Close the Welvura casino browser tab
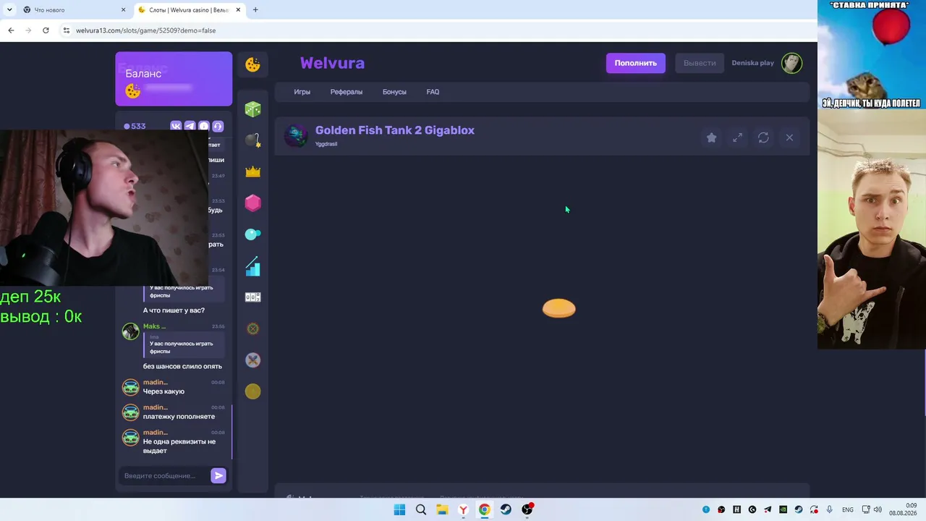The image size is (926, 521). coord(237,10)
